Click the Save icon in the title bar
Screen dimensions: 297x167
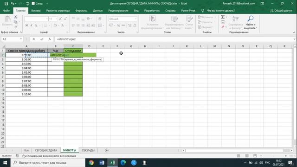tap(6, 4)
